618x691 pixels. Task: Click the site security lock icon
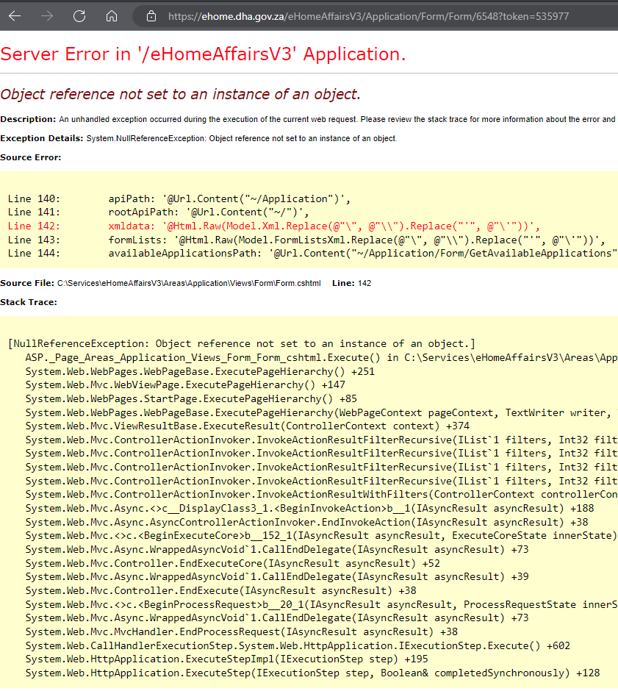pyautogui.click(x=152, y=16)
